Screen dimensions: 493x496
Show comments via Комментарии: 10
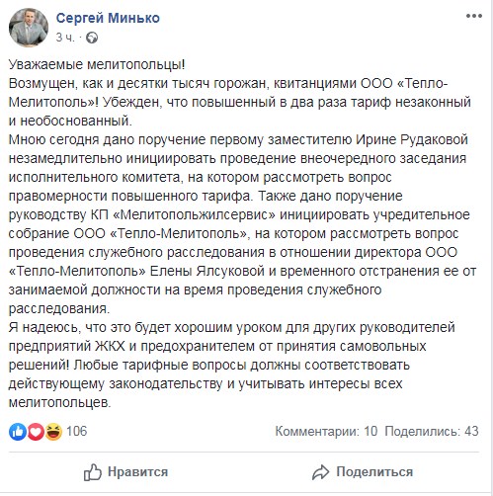pyautogui.click(x=326, y=431)
